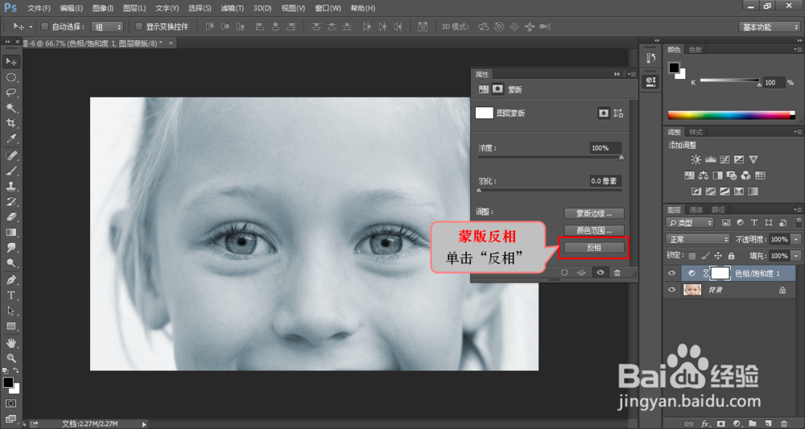
Task: Click the 反相 button
Action: click(594, 248)
